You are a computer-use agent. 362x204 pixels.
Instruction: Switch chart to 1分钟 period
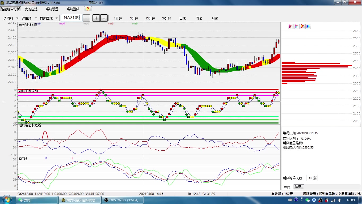tap(118, 18)
